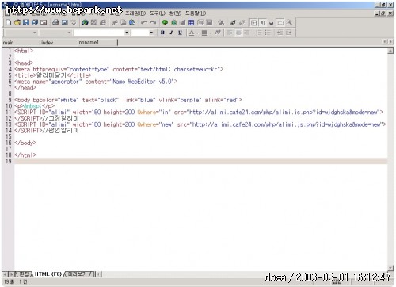
Task: Toggle the paragraph marks display
Action: [x=263, y=22]
